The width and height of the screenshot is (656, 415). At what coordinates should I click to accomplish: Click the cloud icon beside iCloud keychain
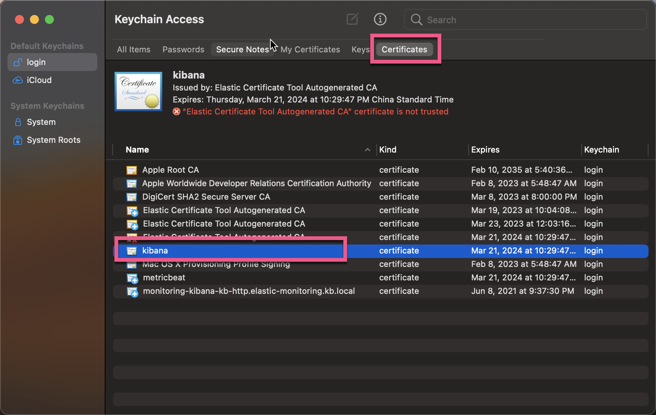tap(18, 80)
